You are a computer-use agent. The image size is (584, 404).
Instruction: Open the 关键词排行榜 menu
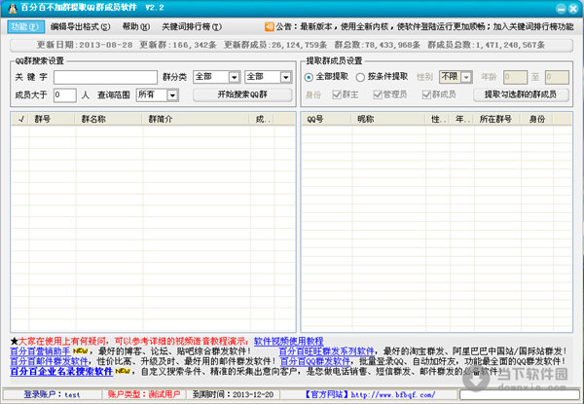(x=191, y=27)
